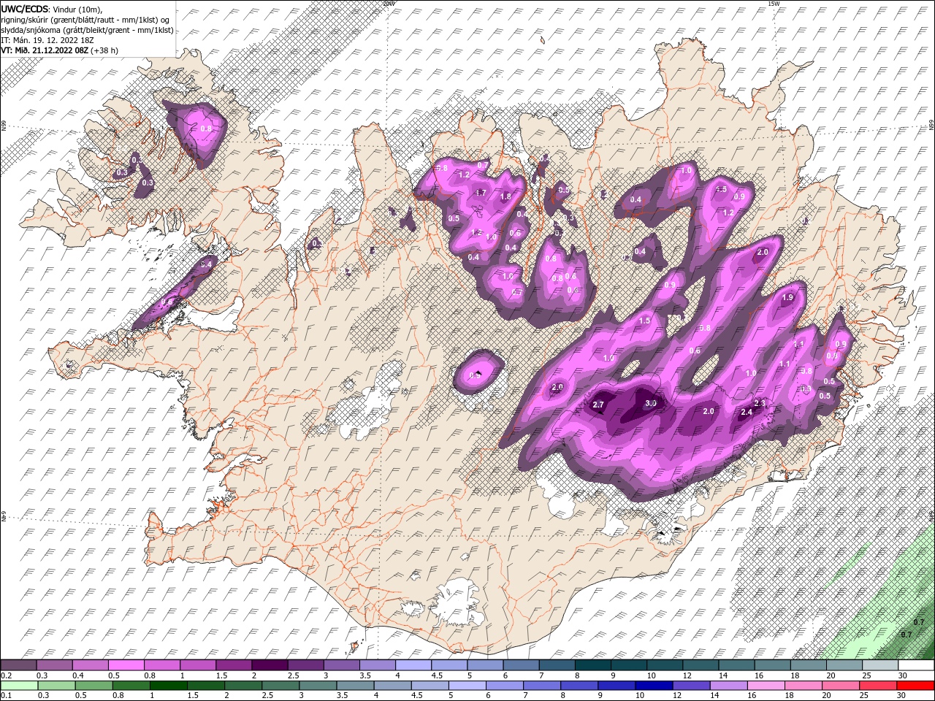Image resolution: width=935 pixels, height=701 pixels.
Task: Click the 'slydda/snjókoma' legend description line
Action: (x=88, y=30)
